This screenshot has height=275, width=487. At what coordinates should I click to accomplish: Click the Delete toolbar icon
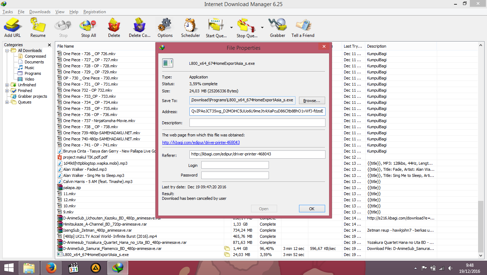(114, 25)
